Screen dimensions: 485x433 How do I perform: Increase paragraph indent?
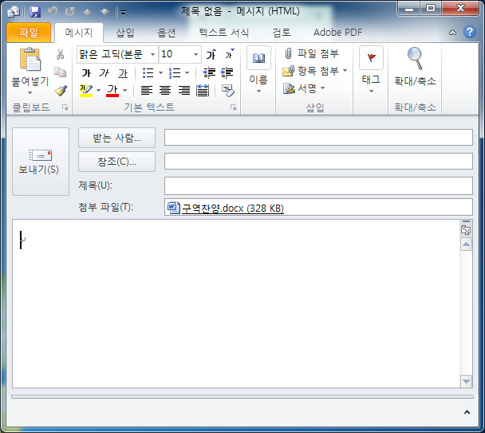pyautogui.click(x=227, y=73)
